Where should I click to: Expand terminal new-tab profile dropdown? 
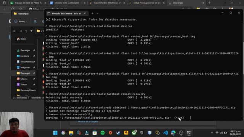click(x=98, y=14)
